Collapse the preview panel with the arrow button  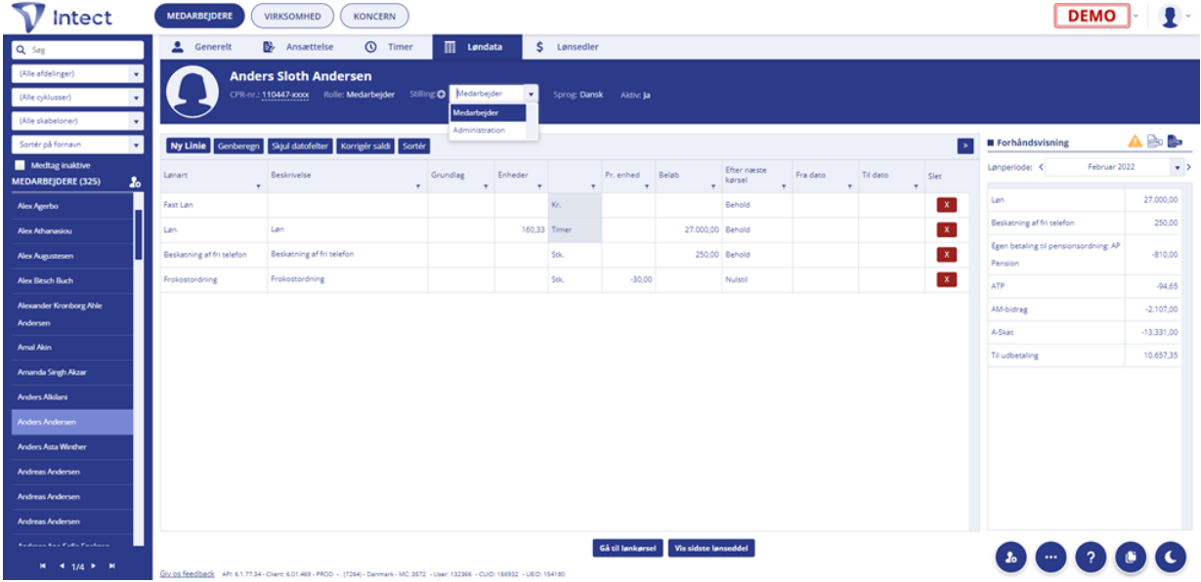[965, 145]
